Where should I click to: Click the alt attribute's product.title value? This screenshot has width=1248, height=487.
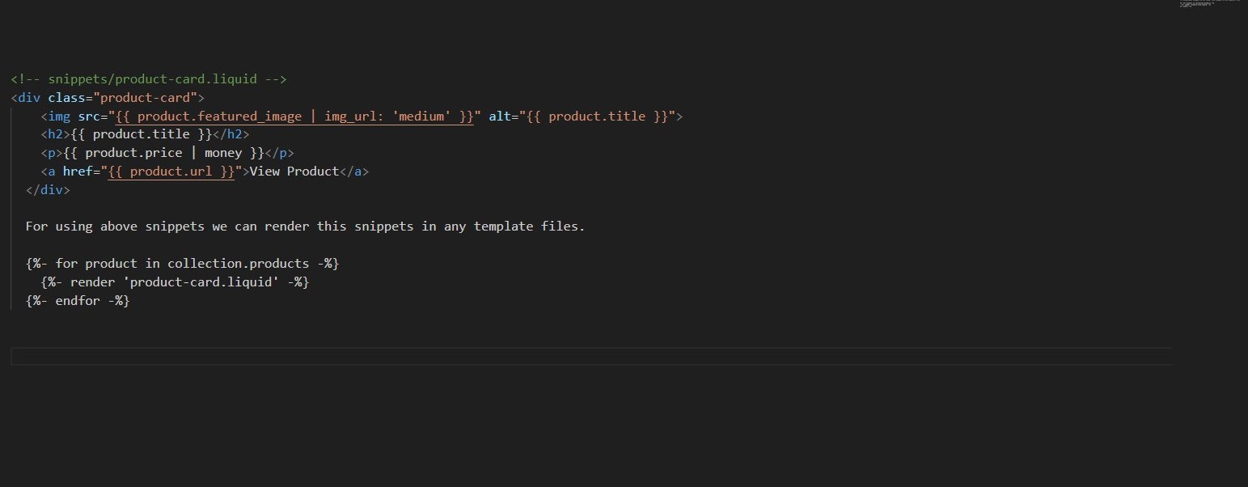click(x=600, y=116)
